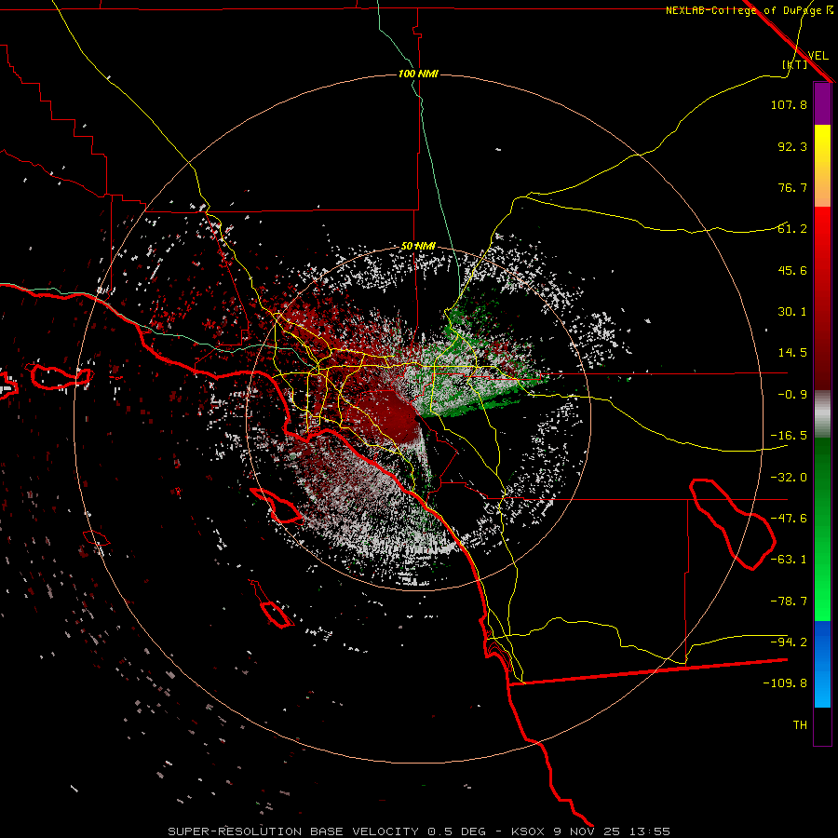Pick the black TH segment of the color bar
838x838 pixels.
[x=822, y=725]
